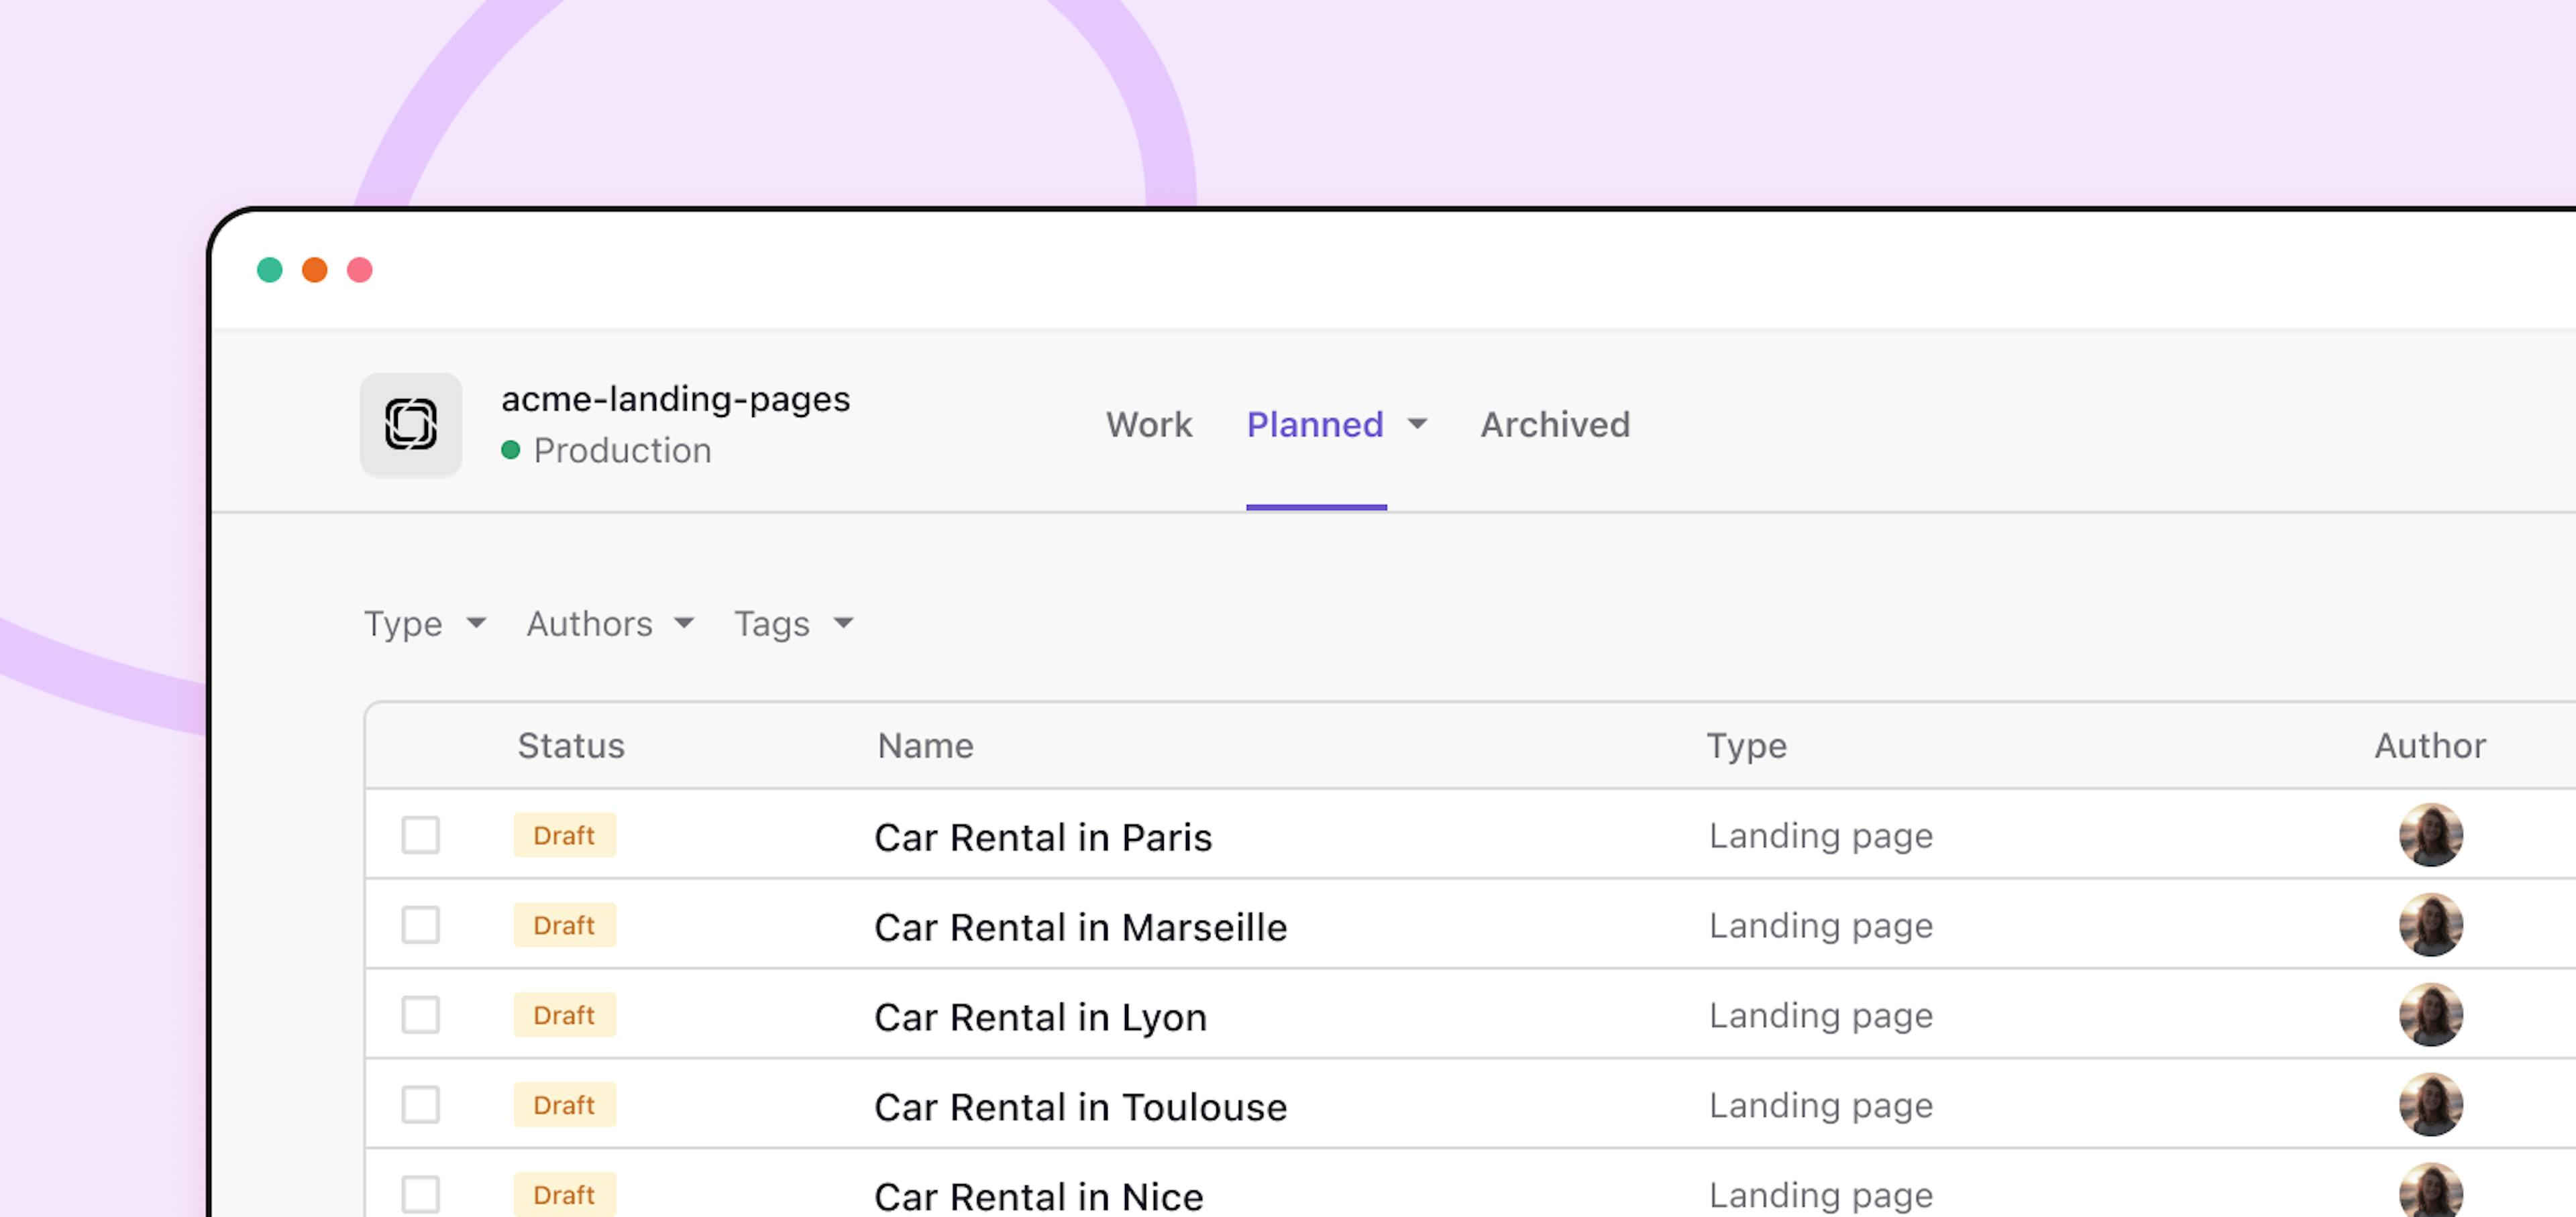Click Draft badge for Car Rental in Lyon

[x=564, y=1015]
